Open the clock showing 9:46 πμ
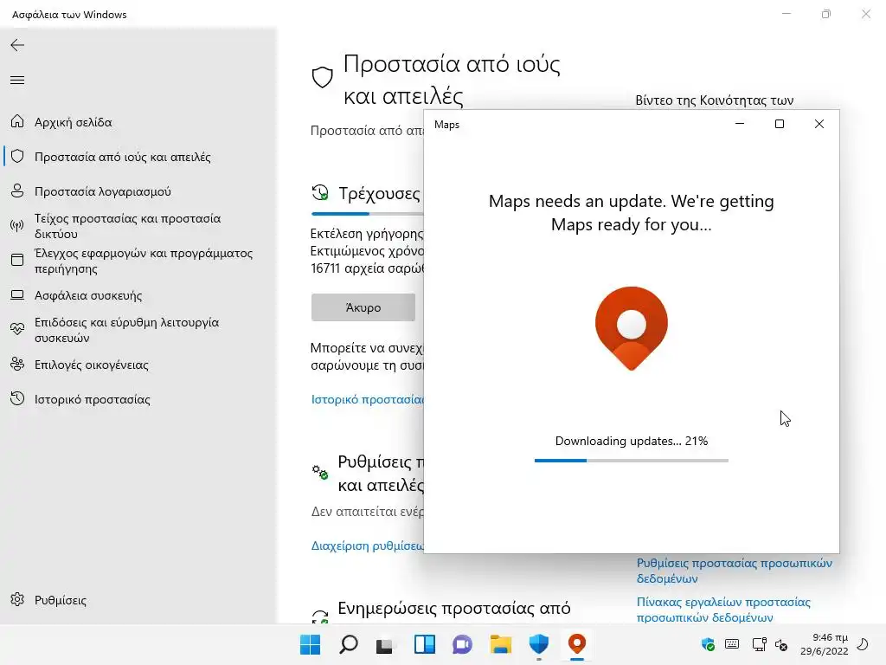Screen dimensions: 886x665 [825, 644]
